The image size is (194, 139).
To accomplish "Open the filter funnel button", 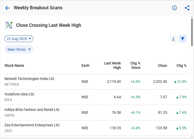I will [x=183, y=39].
